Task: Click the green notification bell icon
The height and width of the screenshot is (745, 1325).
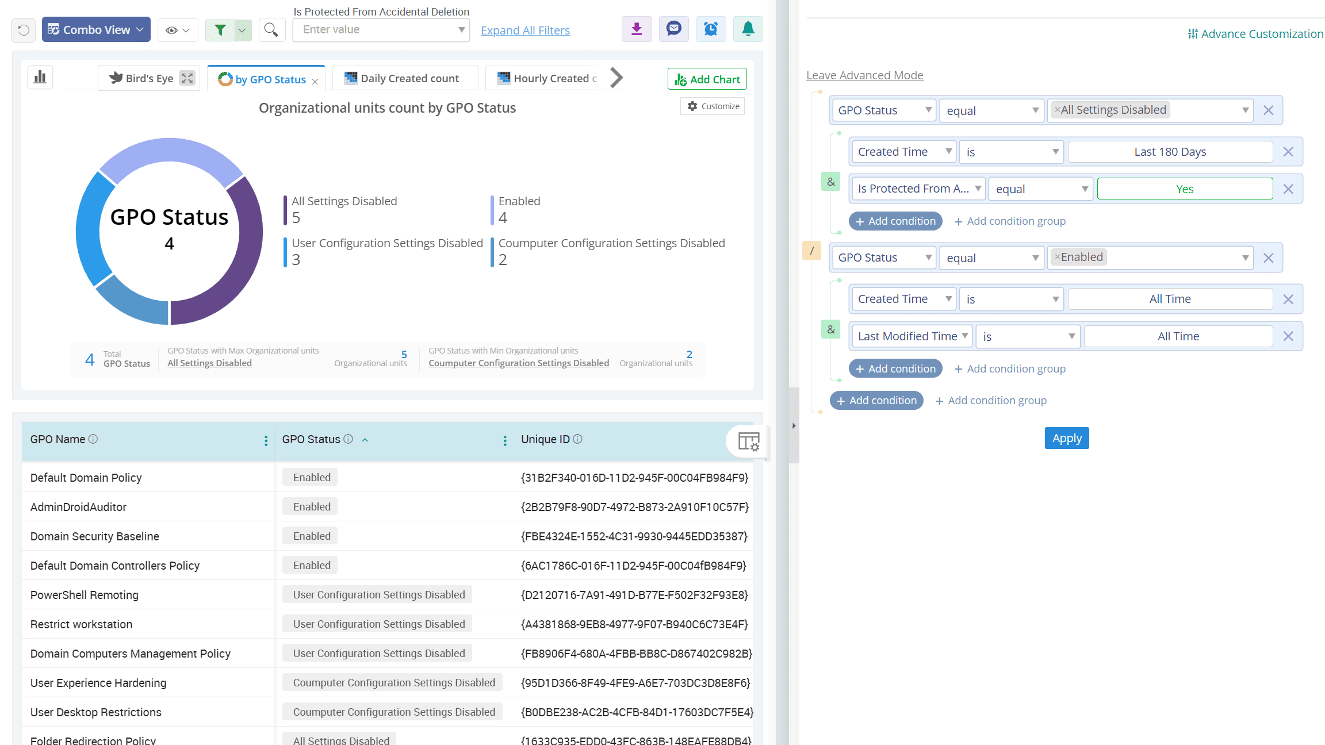Action: [x=748, y=29]
